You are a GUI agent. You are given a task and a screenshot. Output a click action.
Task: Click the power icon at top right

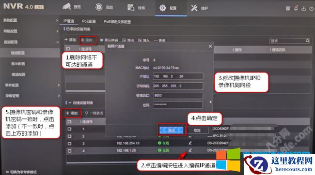pos(311,9)
